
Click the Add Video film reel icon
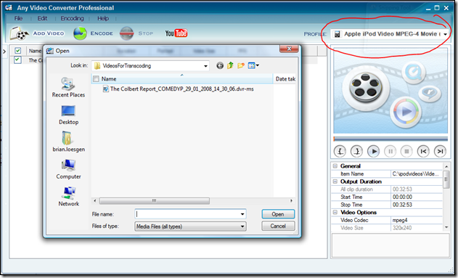tap(19, 33)
